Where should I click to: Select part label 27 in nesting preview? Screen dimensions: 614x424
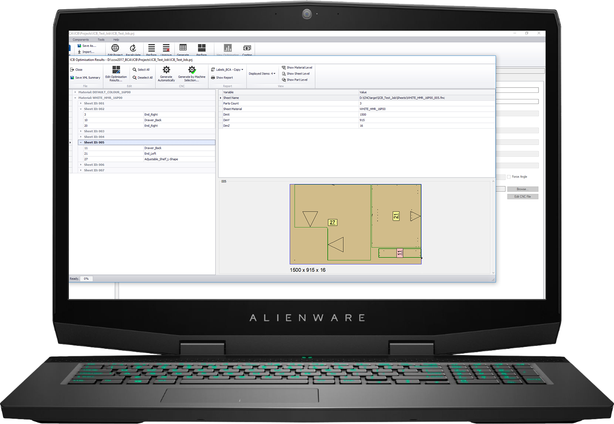click(333, 223)
